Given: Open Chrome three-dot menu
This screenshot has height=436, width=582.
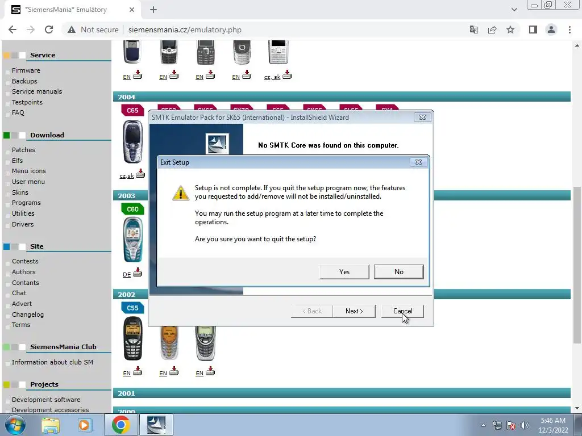Looking at the screenshot, I should click(569, 30).
